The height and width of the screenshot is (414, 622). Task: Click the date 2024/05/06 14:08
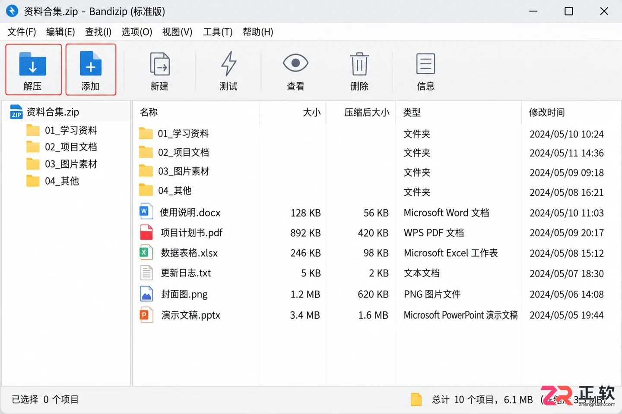[567, 294]
